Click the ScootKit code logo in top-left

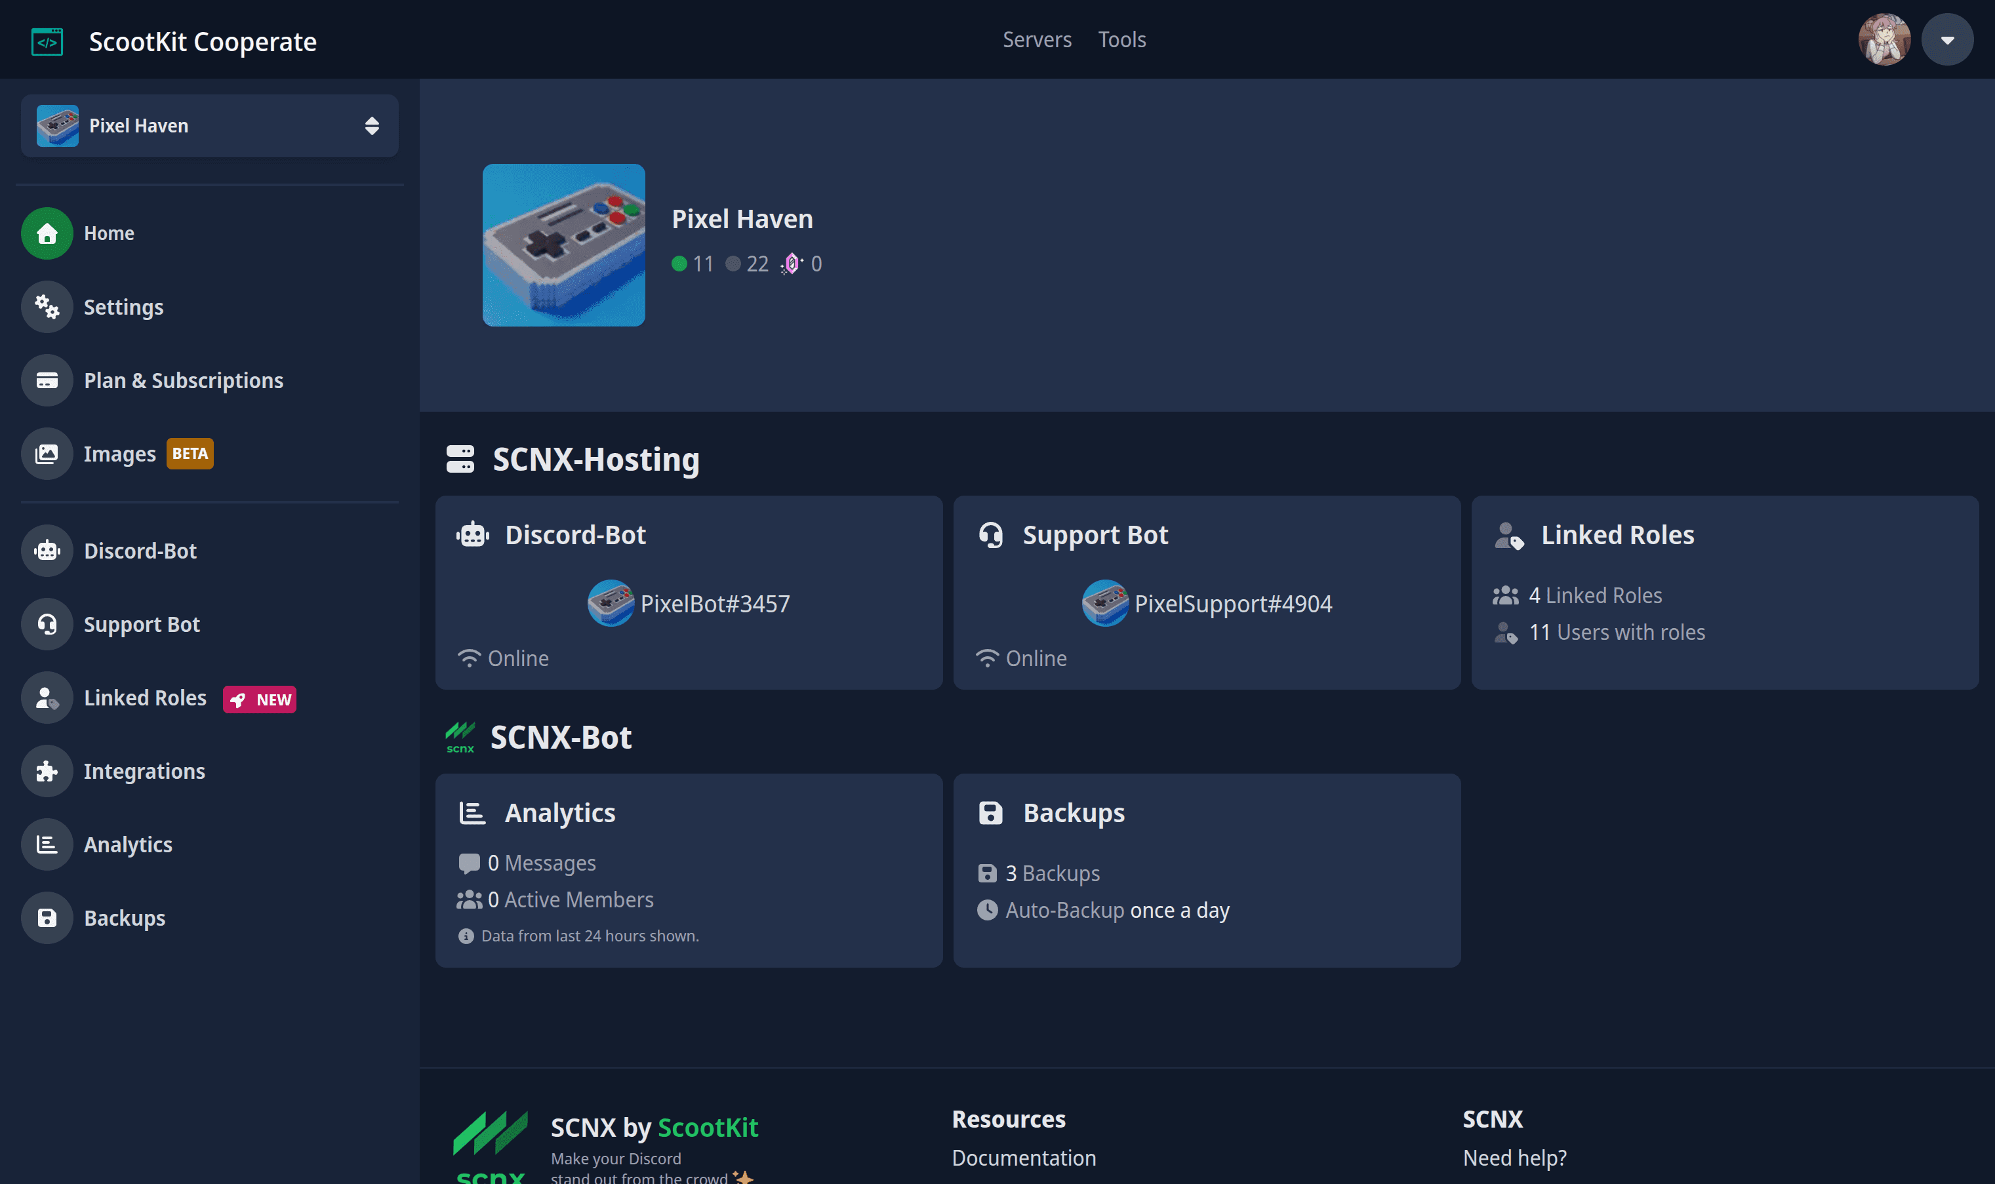click(x=47, y=40)
